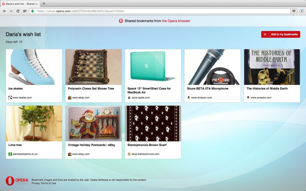Click the Add to my bookmarks button
The height and width of the screenshot is (191, 306).
[x=280, y=34]
